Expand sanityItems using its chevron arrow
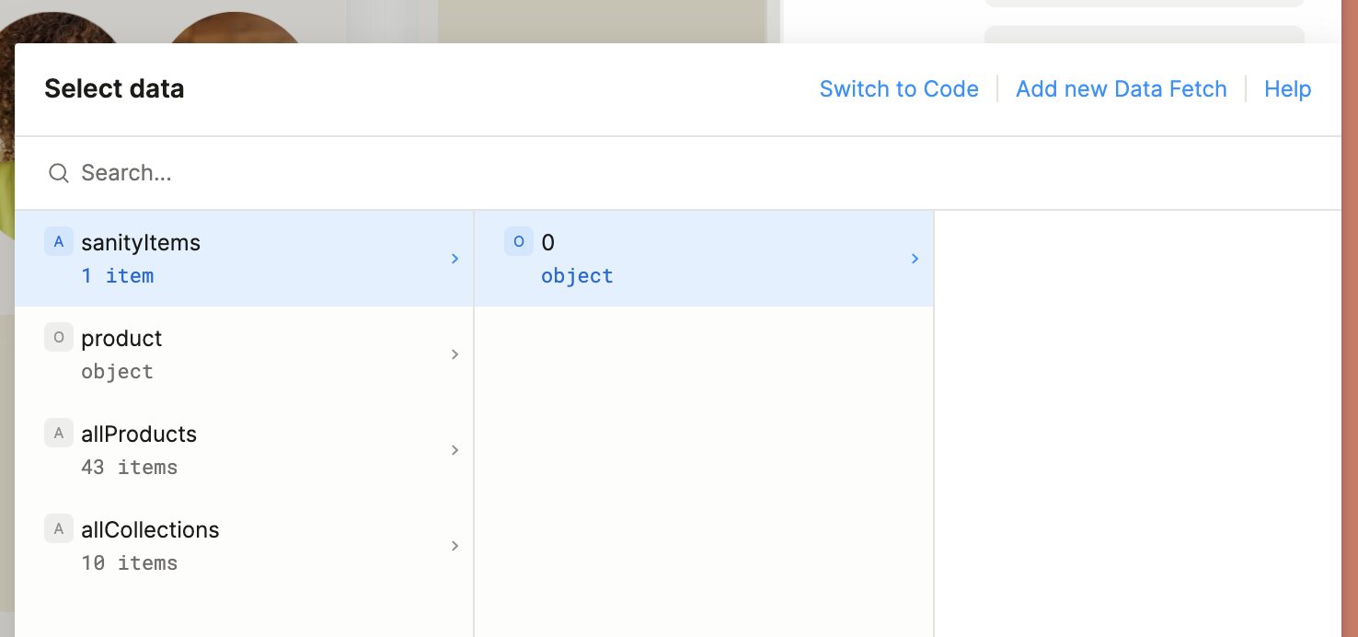This screenshot has width=1358, height=637. pos(455,259)
